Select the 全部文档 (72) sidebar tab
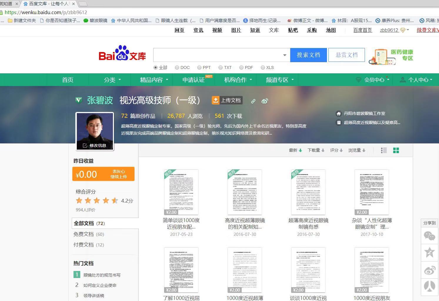This screenshot has height=301, width=439. [x=105, y=223]
